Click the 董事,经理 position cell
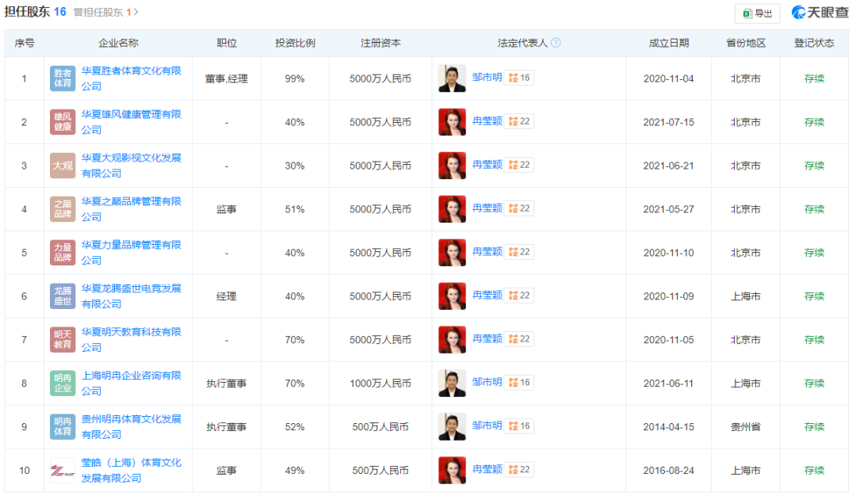This screenshot has width=856, height=496. pyautogui.click(x=227, y=78)
